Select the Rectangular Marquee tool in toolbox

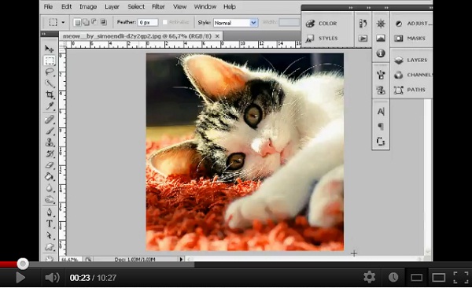[x=50, y=61]
